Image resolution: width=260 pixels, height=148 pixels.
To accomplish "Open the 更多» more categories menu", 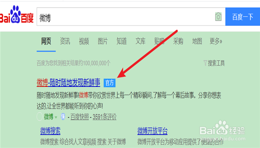I will [216, 41].
